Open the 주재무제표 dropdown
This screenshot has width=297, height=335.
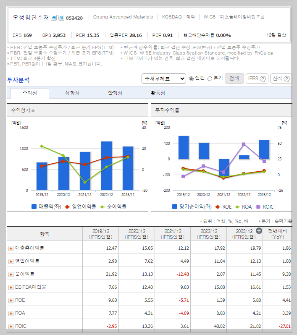point(164,79)
